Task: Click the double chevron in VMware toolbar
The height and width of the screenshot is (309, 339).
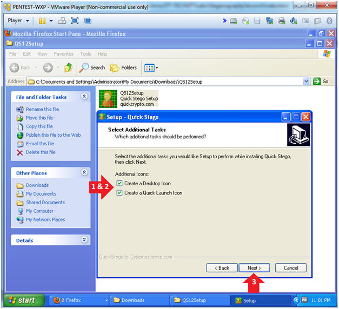Action: pyautogui.click(x=224, y=21)
